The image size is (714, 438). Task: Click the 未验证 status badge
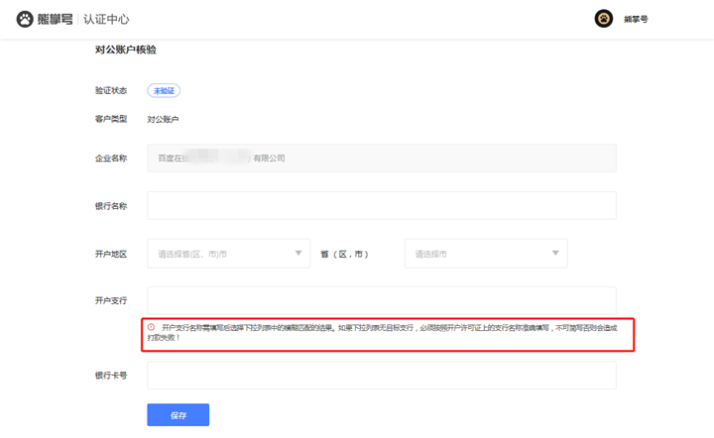click(x=164, y=90)
